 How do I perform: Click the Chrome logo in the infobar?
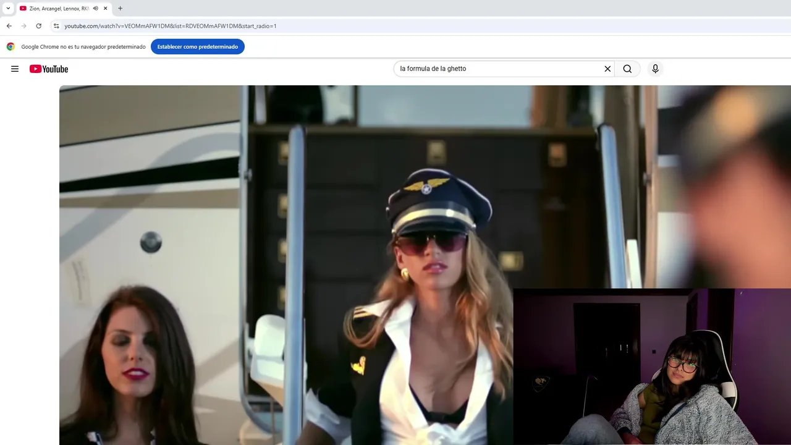[x=11, y=47]
